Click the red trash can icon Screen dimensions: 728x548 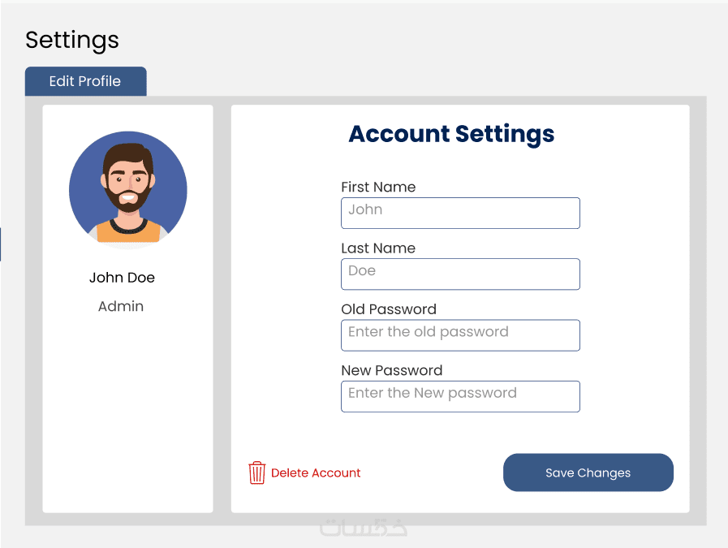pos(257,472)
